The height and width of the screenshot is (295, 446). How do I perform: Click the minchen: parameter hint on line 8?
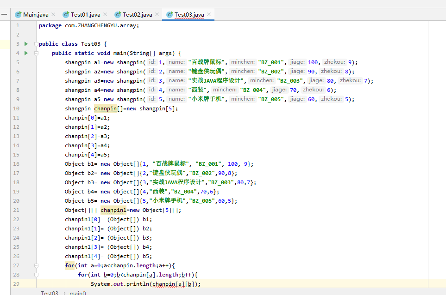click(x=225, y=90)
